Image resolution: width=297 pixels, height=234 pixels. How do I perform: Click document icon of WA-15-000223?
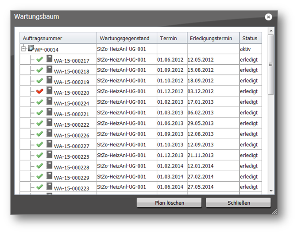[x=50, y=186]
